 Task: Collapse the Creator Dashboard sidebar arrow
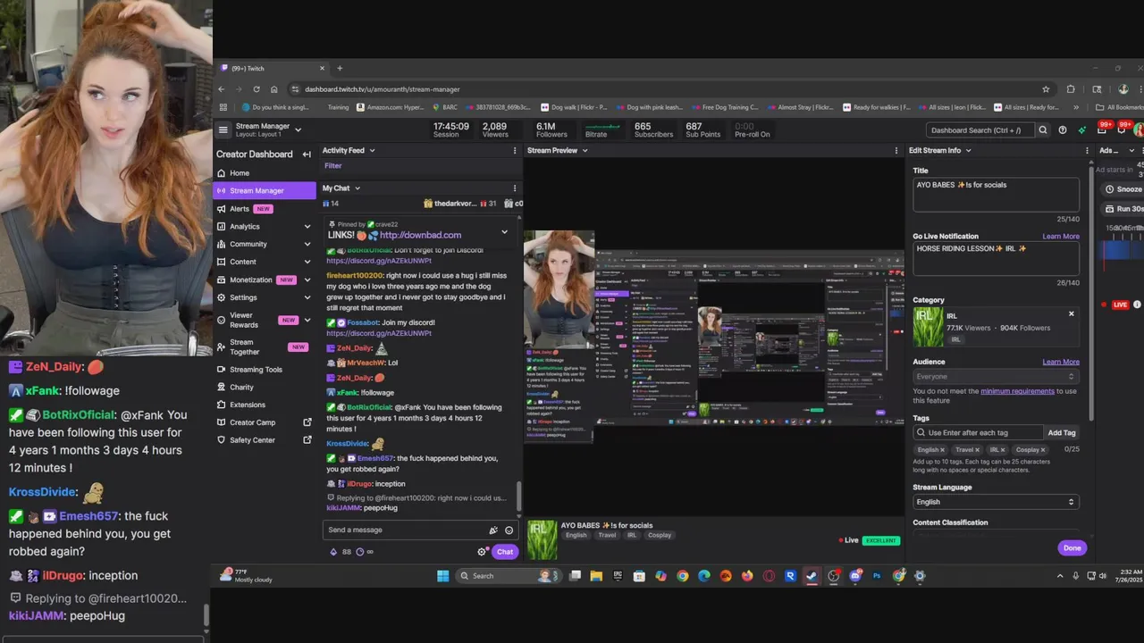307,154
